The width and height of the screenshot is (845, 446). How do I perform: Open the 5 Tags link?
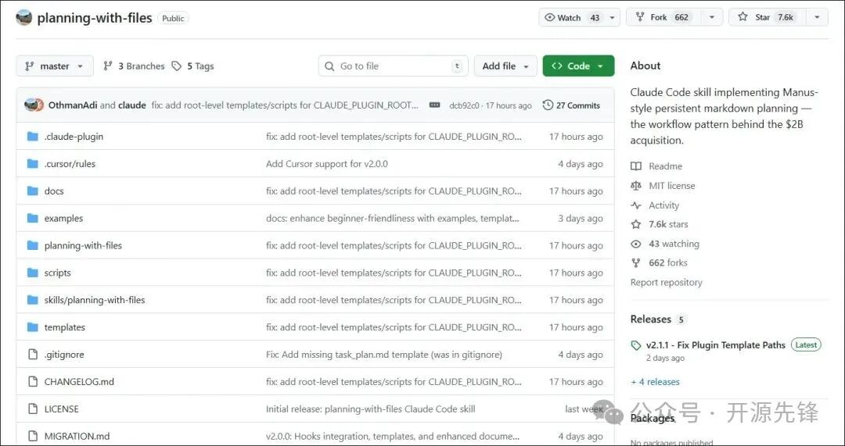pyautogui.click(x=193, y=66)
